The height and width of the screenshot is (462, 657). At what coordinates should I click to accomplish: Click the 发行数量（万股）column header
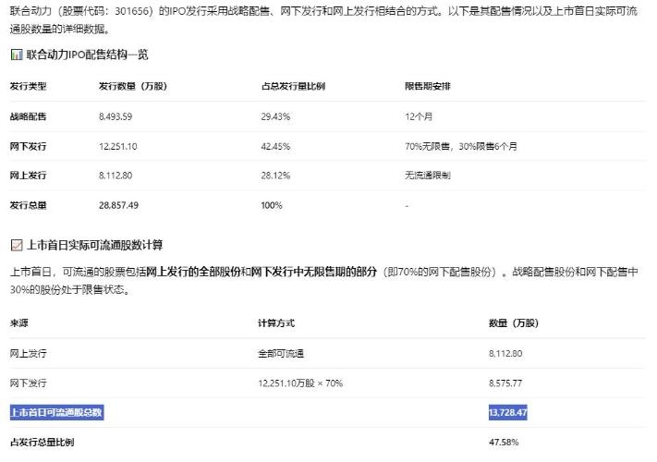pyautogui.click(x=133, y=86)
